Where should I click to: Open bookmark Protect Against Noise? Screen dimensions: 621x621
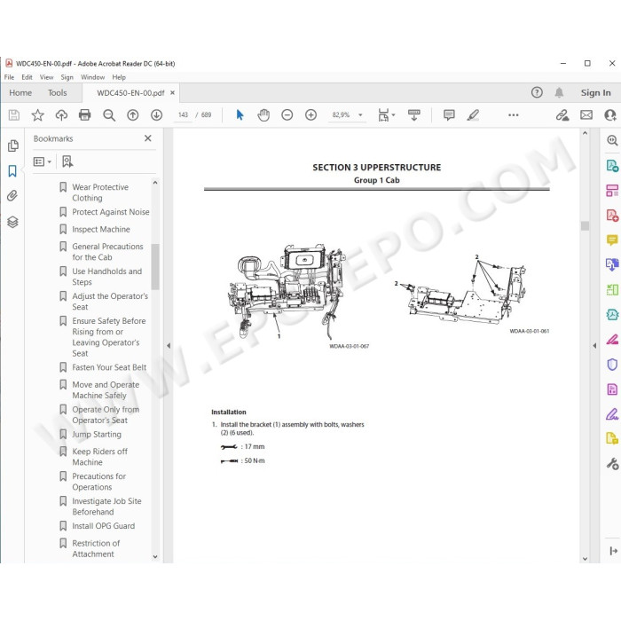111,212
